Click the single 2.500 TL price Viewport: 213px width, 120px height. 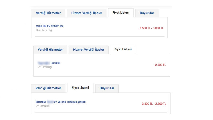(x=160, y=65)
